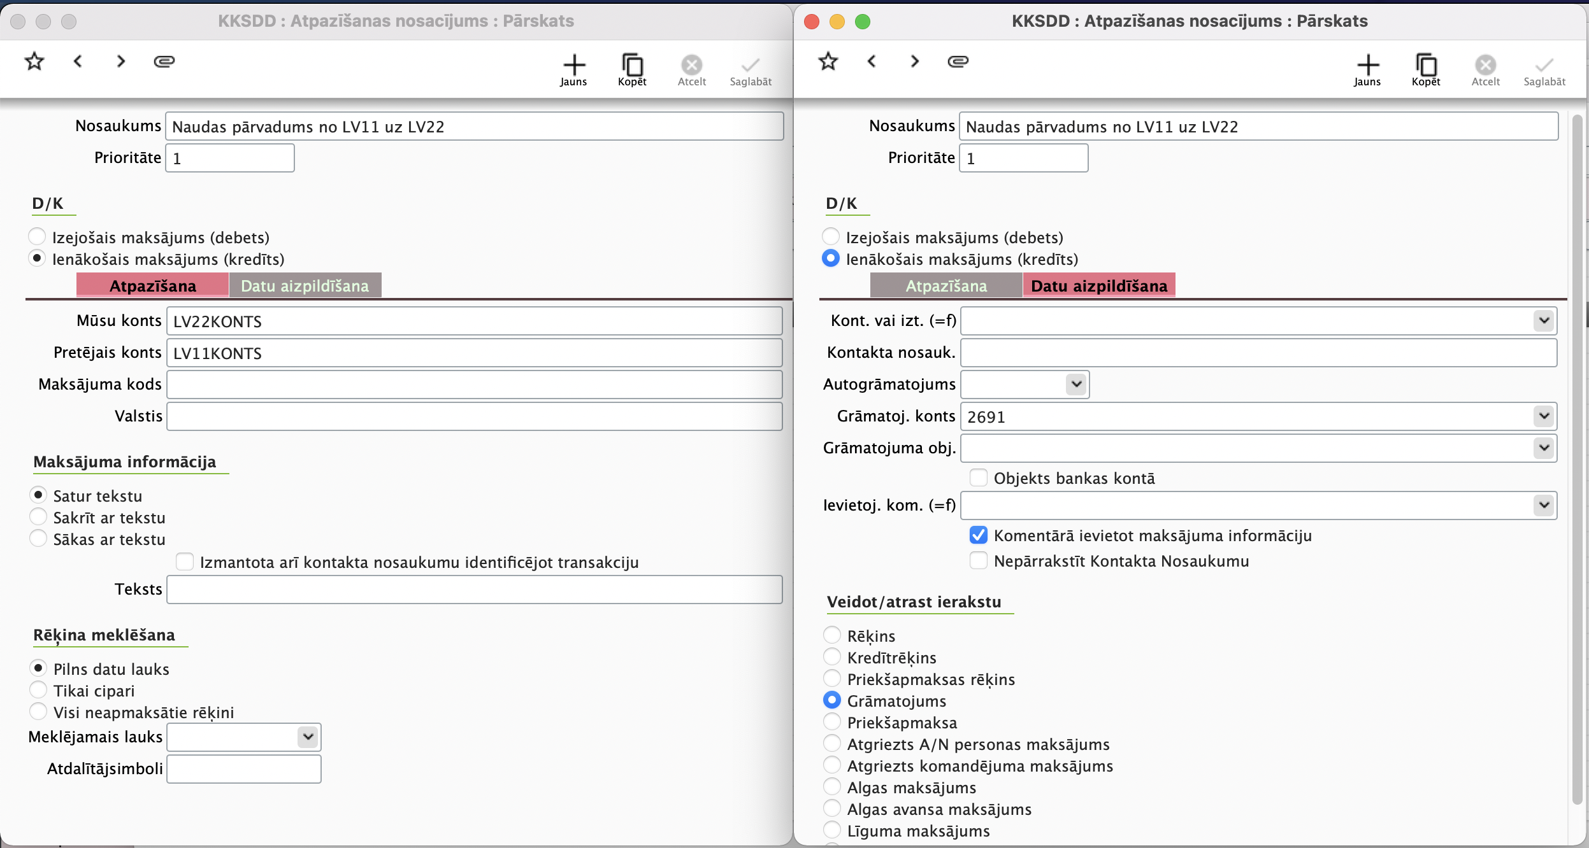Switch to Atpazīšana tab in right window

[x=946, y=285]
